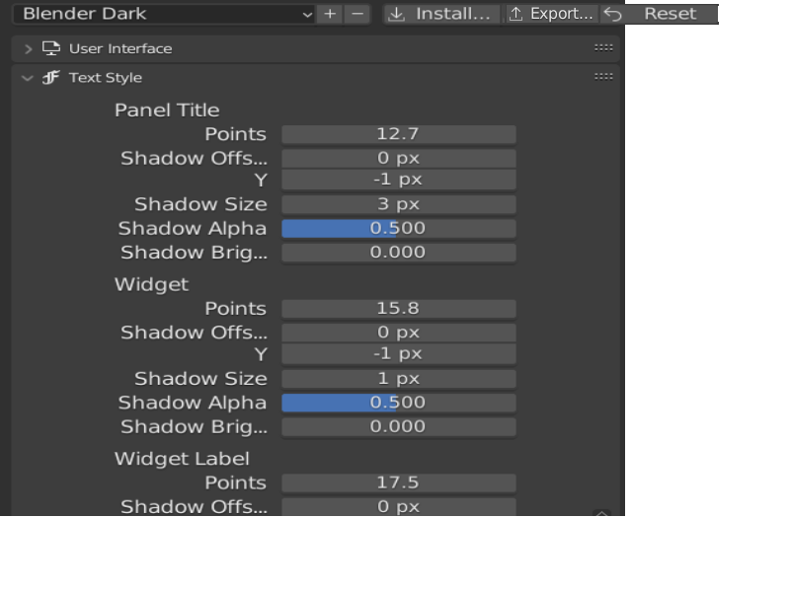Click the Export... theme button
The height and width of the screenshot is (592, 790).
pos(552,14)
